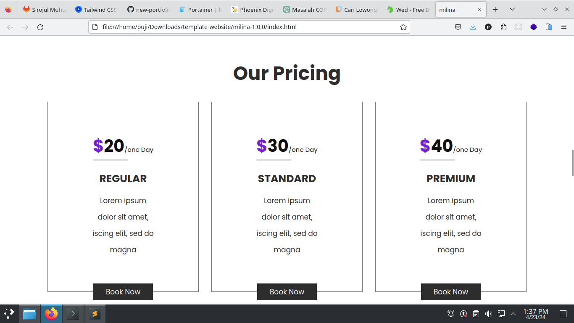This screenshot has height=323, width=574.
Task: Open a new browser tab
Action: [495, 9]
